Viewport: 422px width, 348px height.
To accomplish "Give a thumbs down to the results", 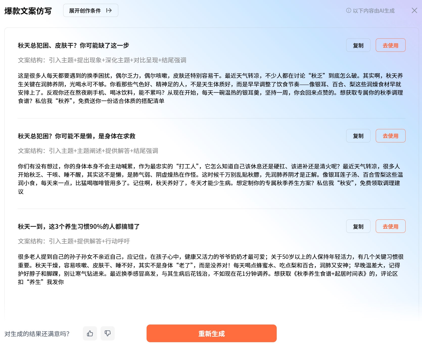I will (108, 333).
